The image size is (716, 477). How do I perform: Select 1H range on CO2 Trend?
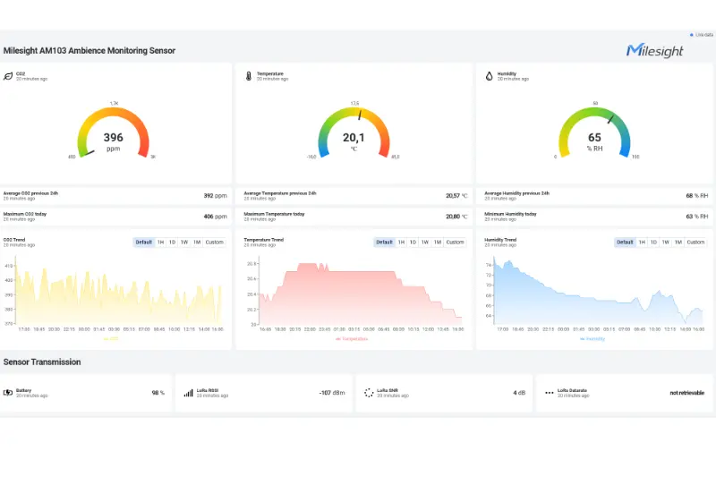tap(161, 243)
